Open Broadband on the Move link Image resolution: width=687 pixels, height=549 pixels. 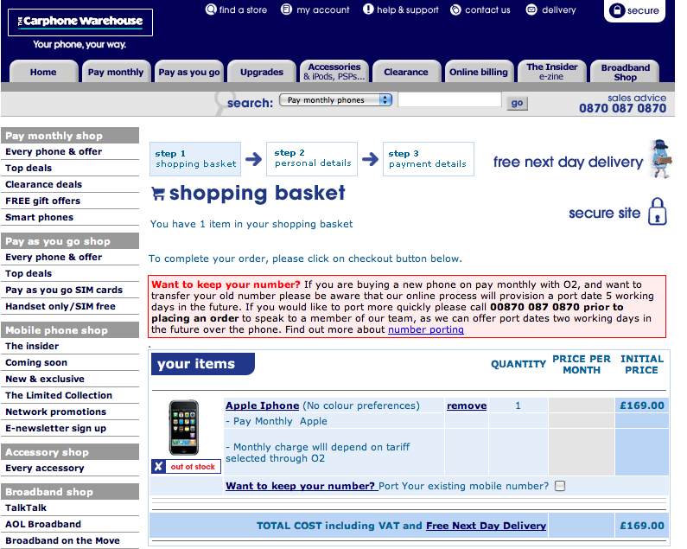coord(63,540)
